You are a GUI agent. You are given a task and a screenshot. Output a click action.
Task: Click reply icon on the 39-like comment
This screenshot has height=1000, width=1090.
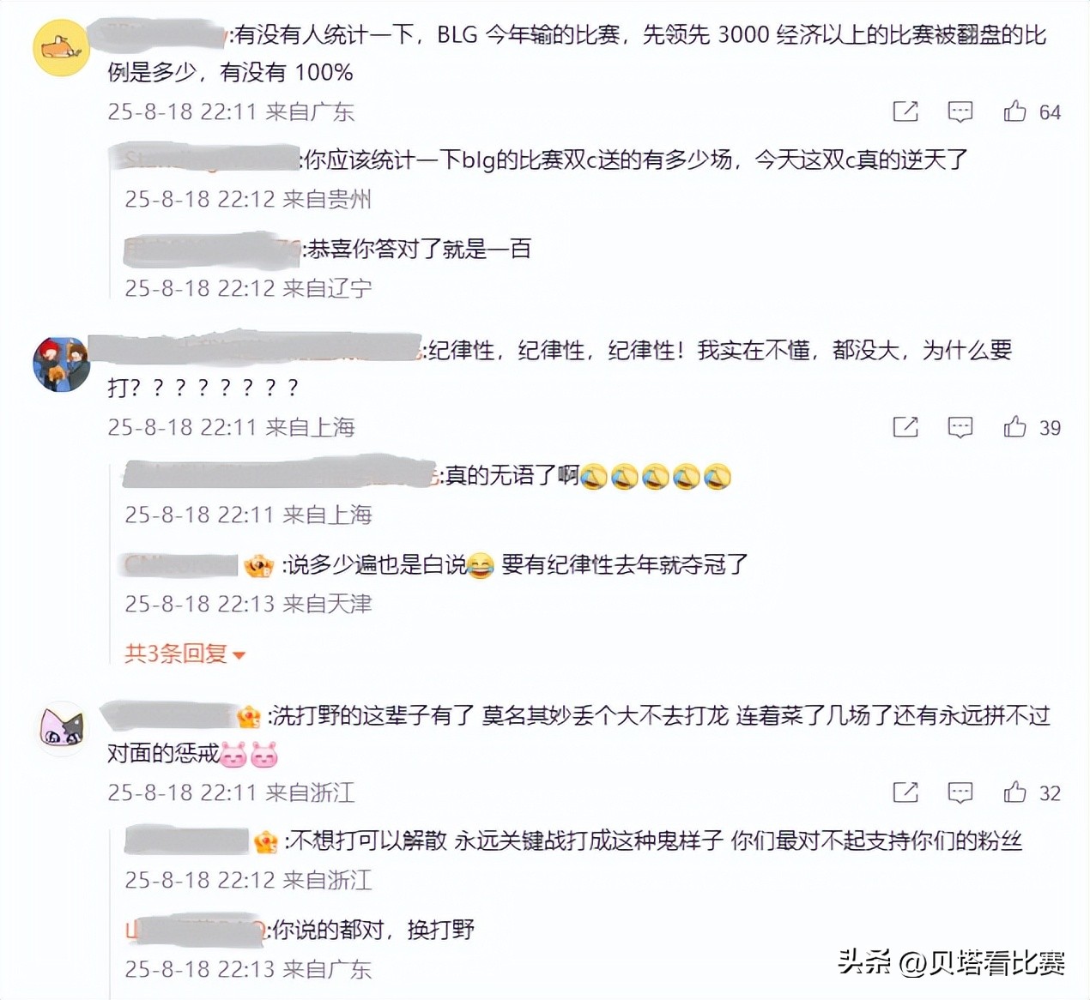click(x=960, y=427)
